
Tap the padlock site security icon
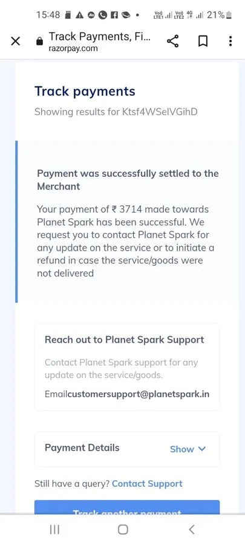[x=39, y=41]
